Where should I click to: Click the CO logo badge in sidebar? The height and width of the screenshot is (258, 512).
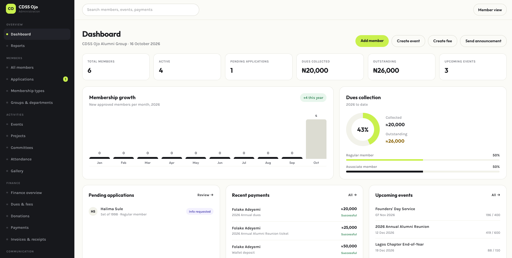pyautogui.click(x=11, y=9)
